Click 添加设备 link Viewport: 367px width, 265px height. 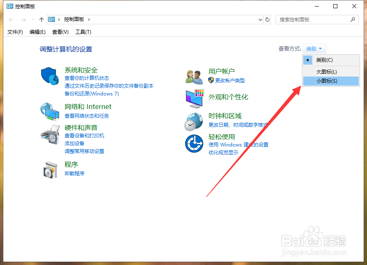74,144
